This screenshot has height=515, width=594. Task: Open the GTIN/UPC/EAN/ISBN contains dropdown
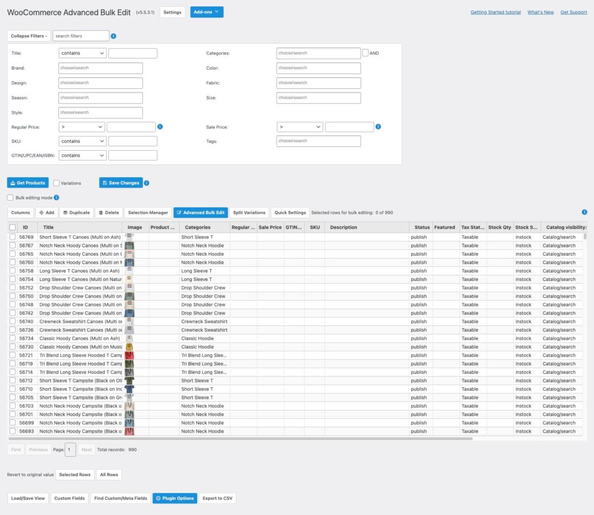(82, 155)
